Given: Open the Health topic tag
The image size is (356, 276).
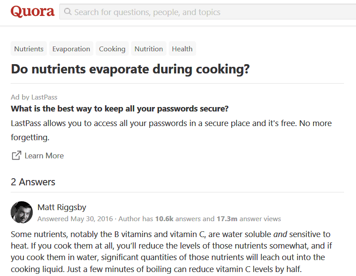Looking at the screenshot, I should (182, 49).
